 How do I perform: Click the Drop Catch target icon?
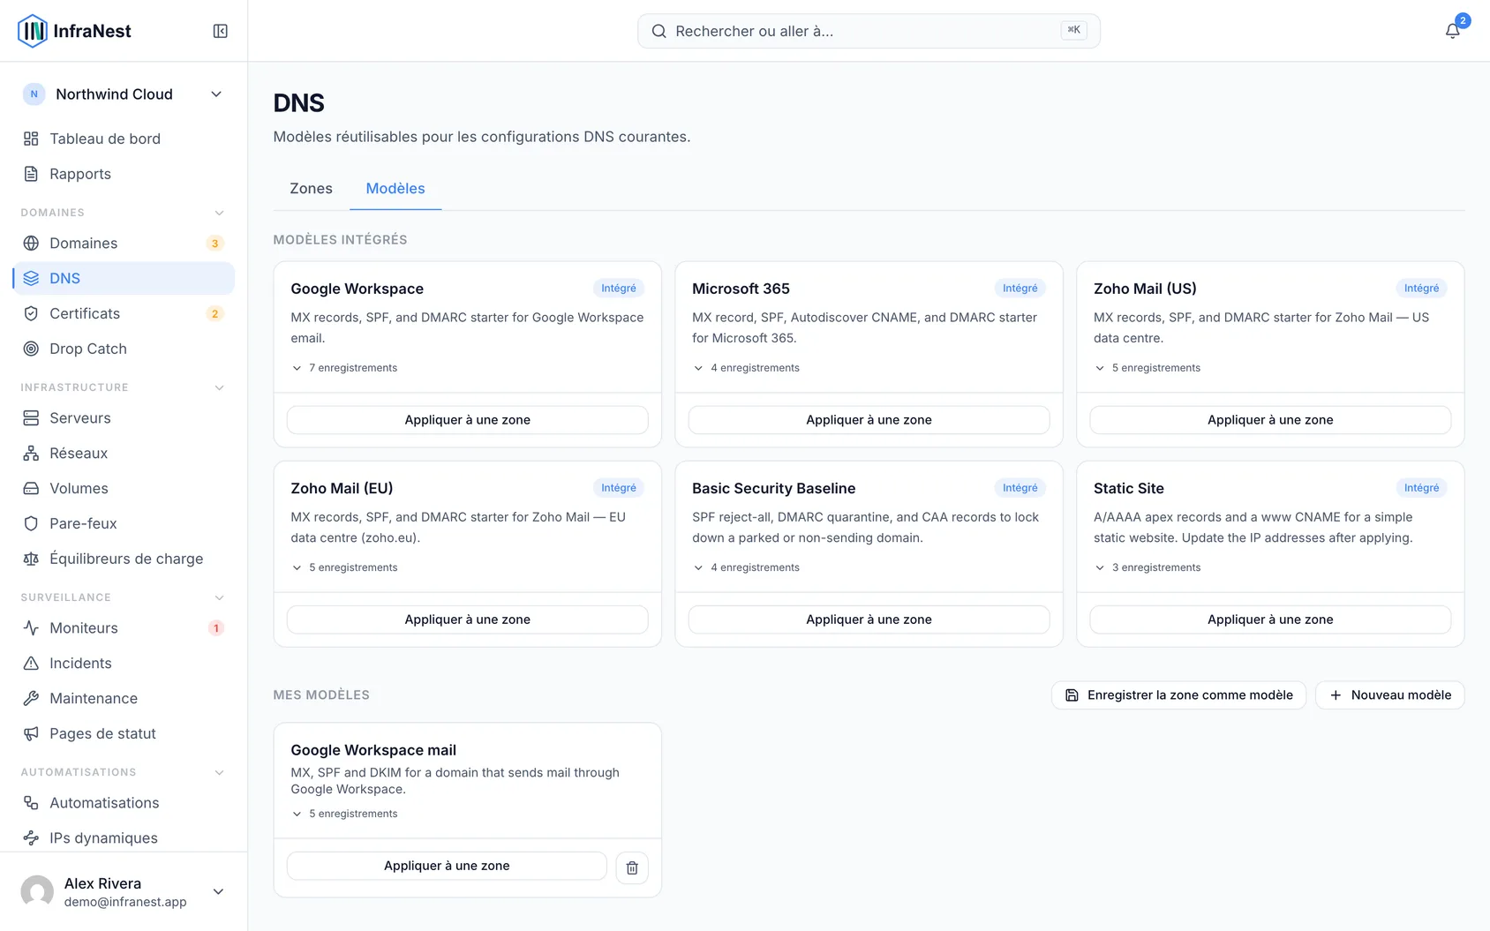tap(31, 349)
